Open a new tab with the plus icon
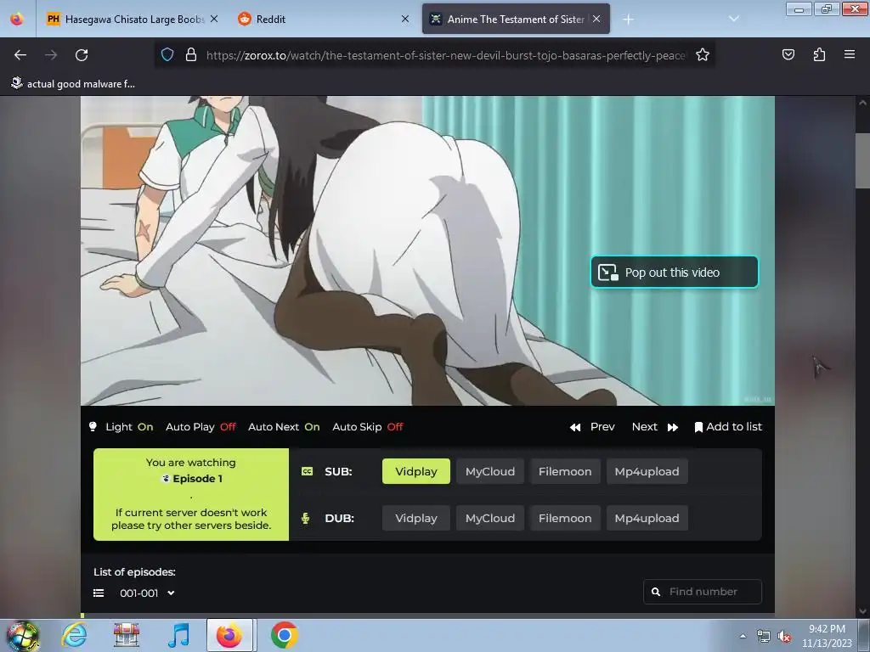This screenshot has height=652, width=870. (x=628, y=20)
